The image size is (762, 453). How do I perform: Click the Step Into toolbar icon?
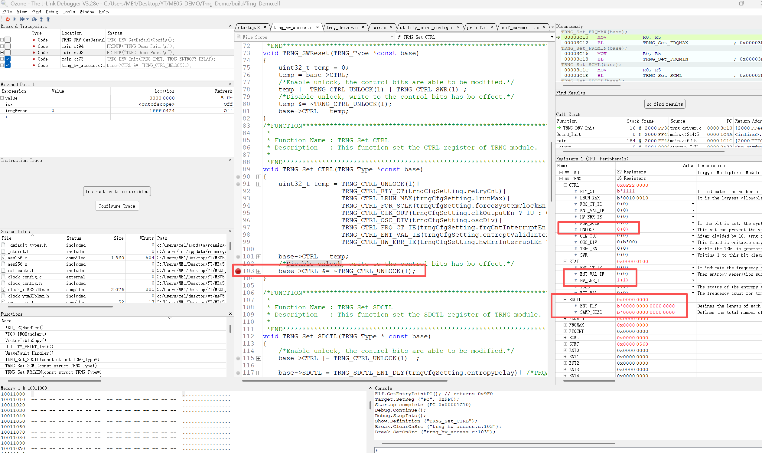coord(41,19)
